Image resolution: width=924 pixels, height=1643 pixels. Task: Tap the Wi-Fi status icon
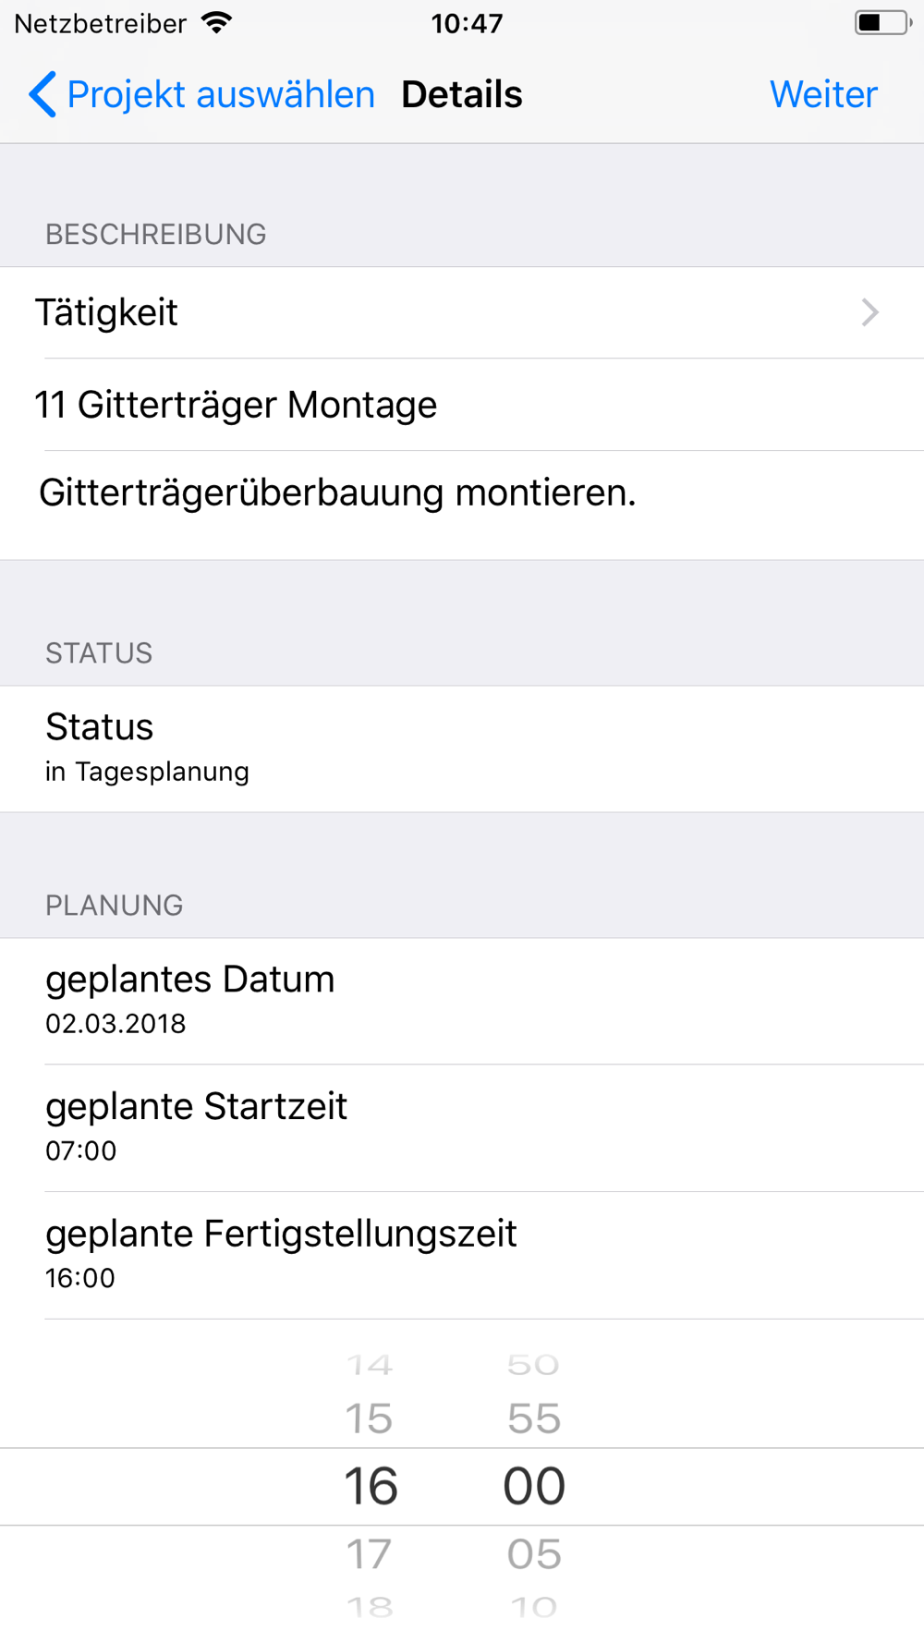pyautogui.click(x=217, y=23)
